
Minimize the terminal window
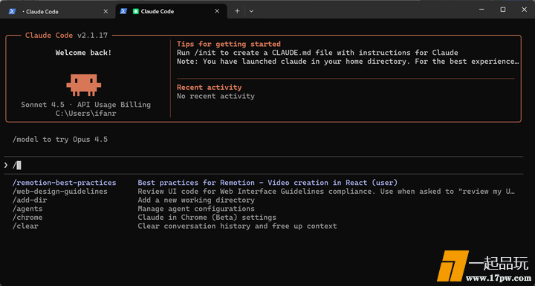pos(481,10)
